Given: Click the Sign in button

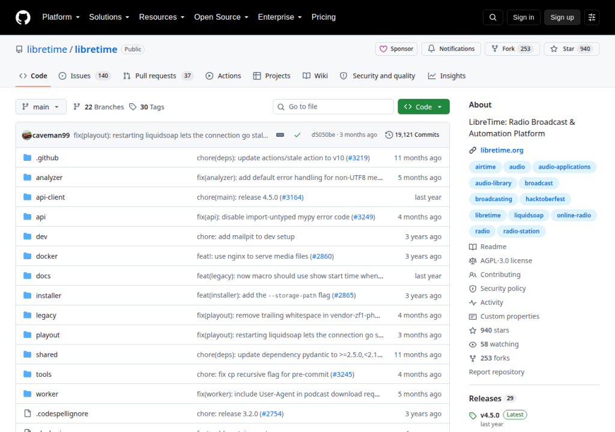Looking at the screenshot, I should coord(523,17).
